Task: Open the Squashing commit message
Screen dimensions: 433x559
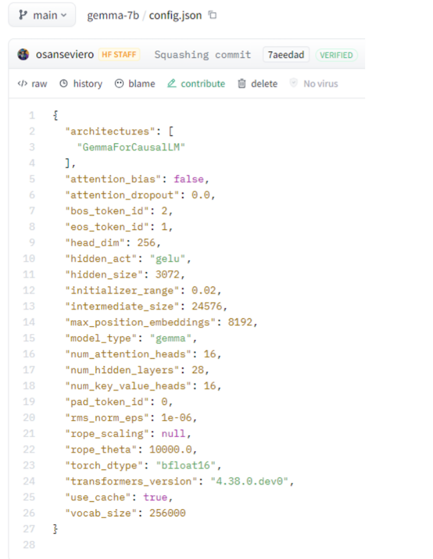Action: [x=203, y=55]
